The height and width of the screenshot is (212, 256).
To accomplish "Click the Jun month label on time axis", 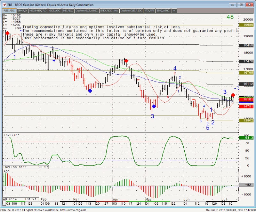I will click(x=187, y=199).
